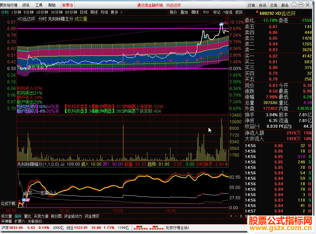Click the first red-green market breadth indicator
316x234 pixels.
tap(141, 228)
